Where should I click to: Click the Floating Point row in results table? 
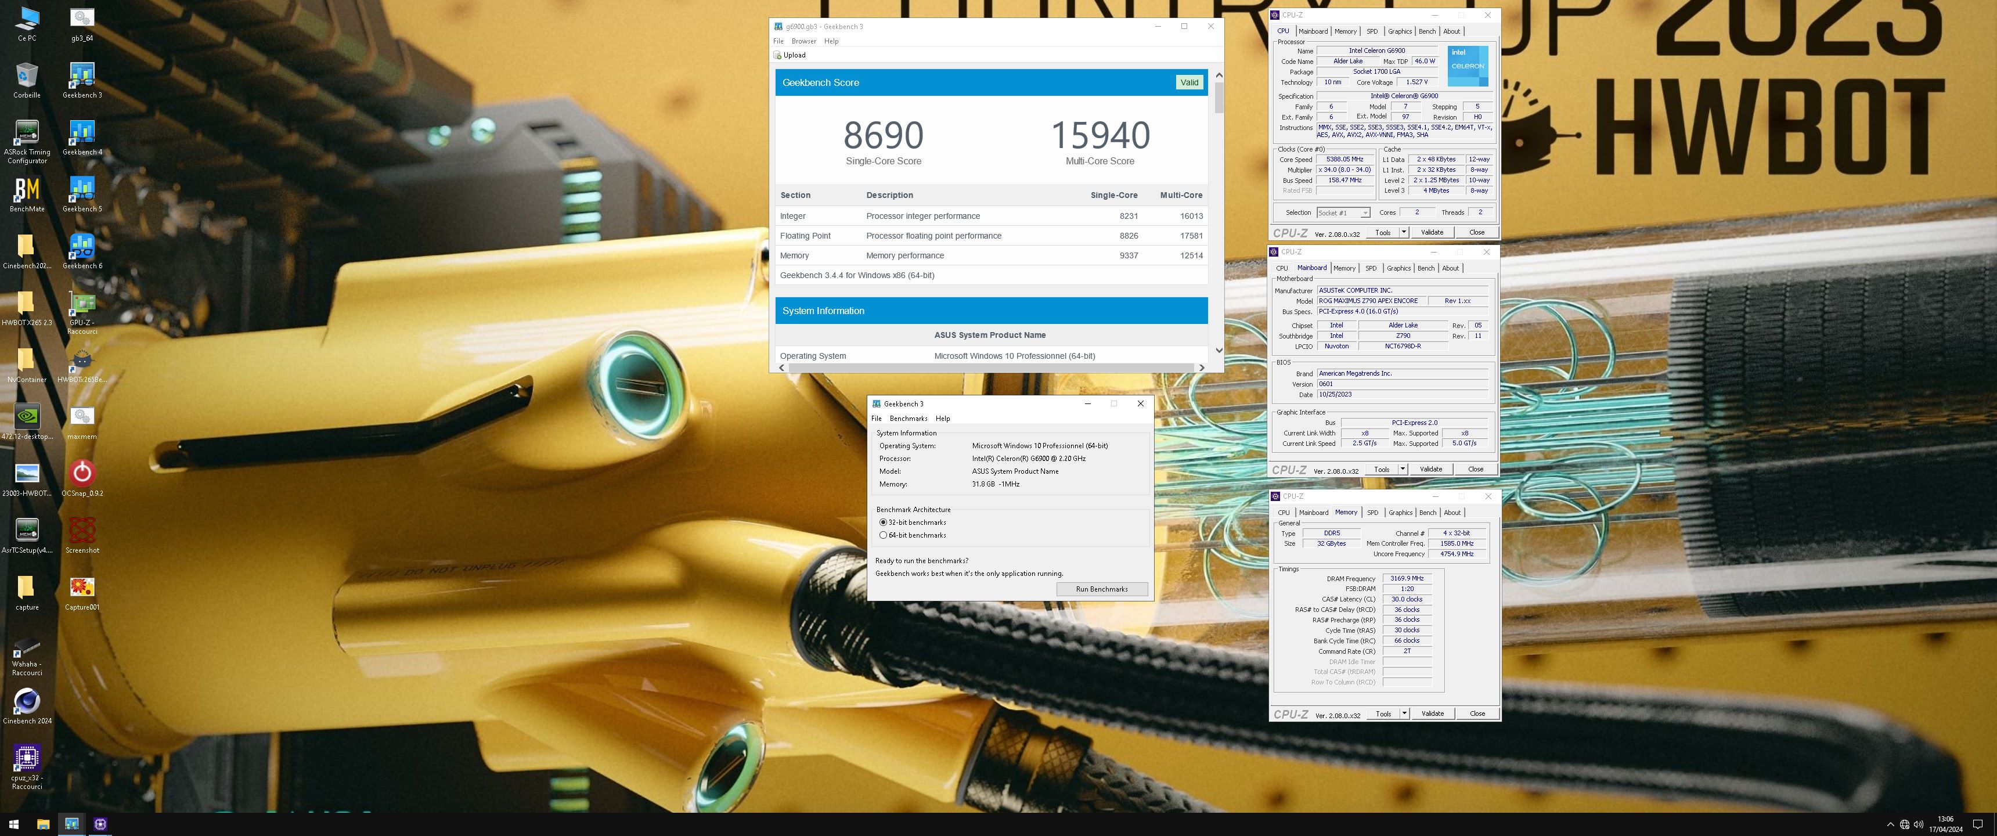(992, 236)
